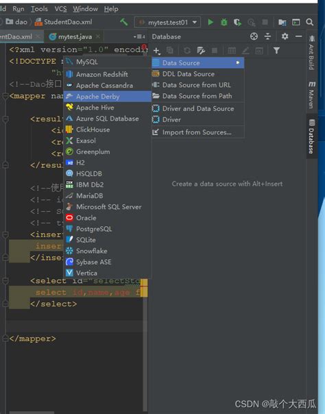Viewport: 325px width, 414px height.
Task: Expand Data Source submenu arrow
Action: point(238,63)
